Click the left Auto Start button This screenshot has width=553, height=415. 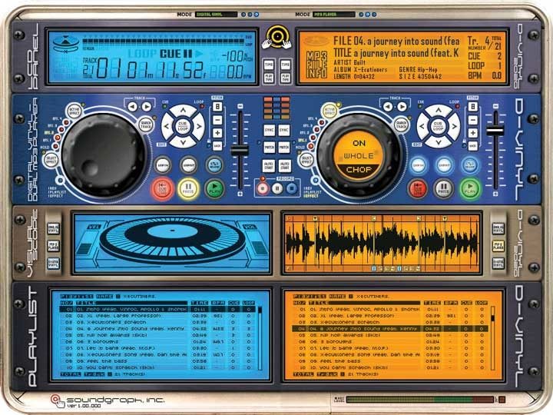269,165
